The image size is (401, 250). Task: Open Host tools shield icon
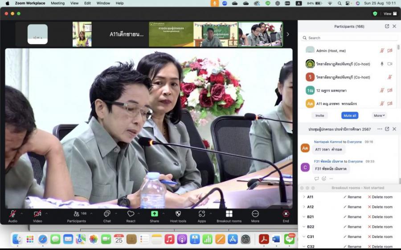(178, 214)
